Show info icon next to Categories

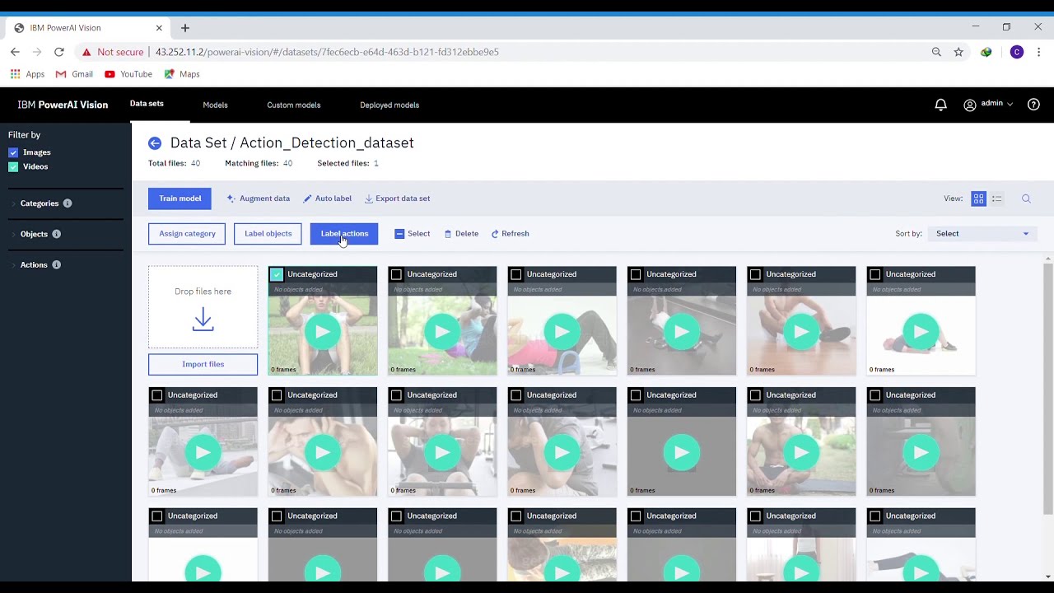pos(68,203)
